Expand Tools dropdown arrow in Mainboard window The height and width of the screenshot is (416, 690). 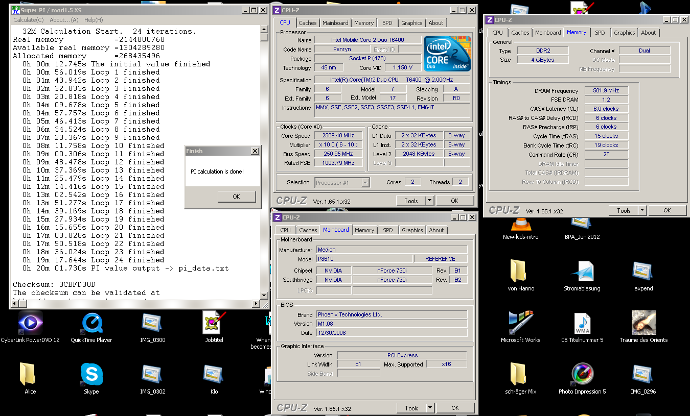tap(430, 408)
